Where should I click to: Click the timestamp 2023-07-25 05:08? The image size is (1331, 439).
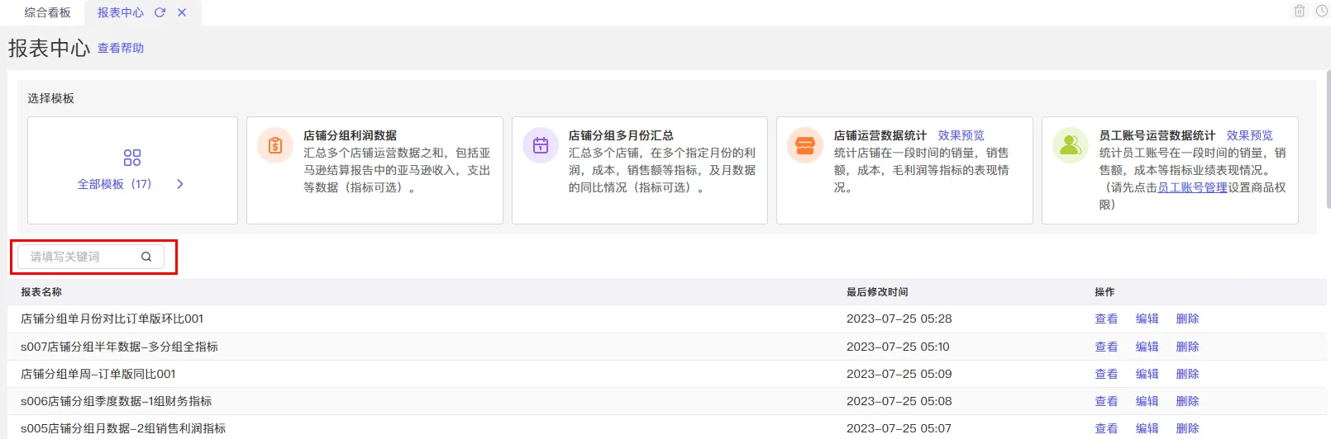coord(899,401)
